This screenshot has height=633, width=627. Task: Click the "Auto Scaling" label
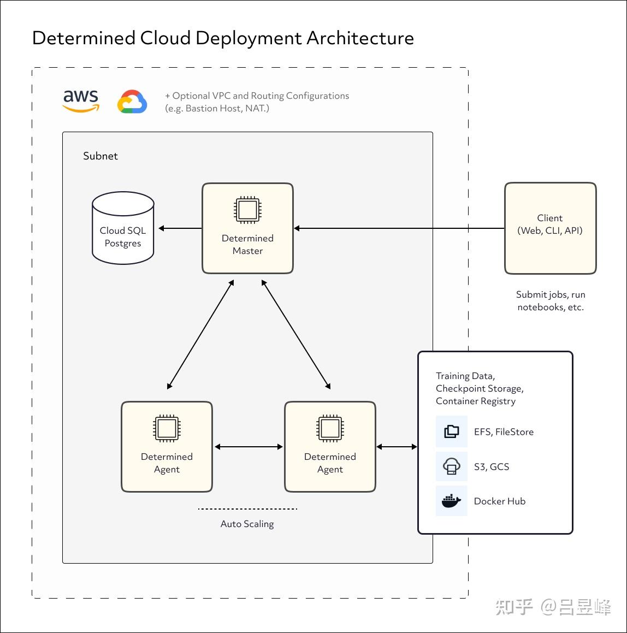247,524
